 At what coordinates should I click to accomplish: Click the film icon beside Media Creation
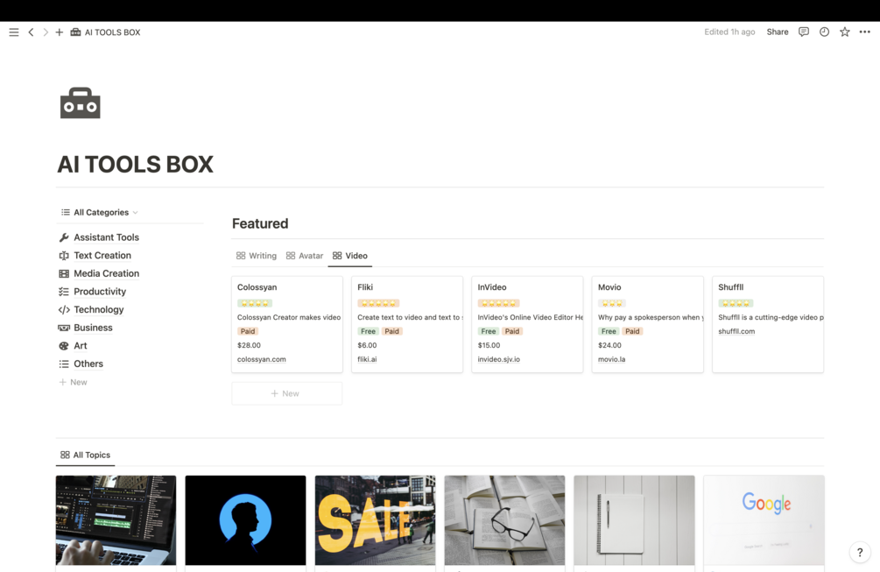64,273
